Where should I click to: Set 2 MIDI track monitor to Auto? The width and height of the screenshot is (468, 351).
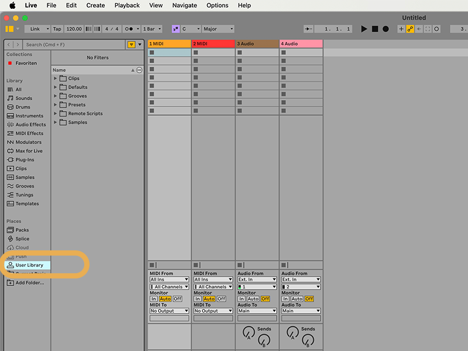(x=209, y=299)
